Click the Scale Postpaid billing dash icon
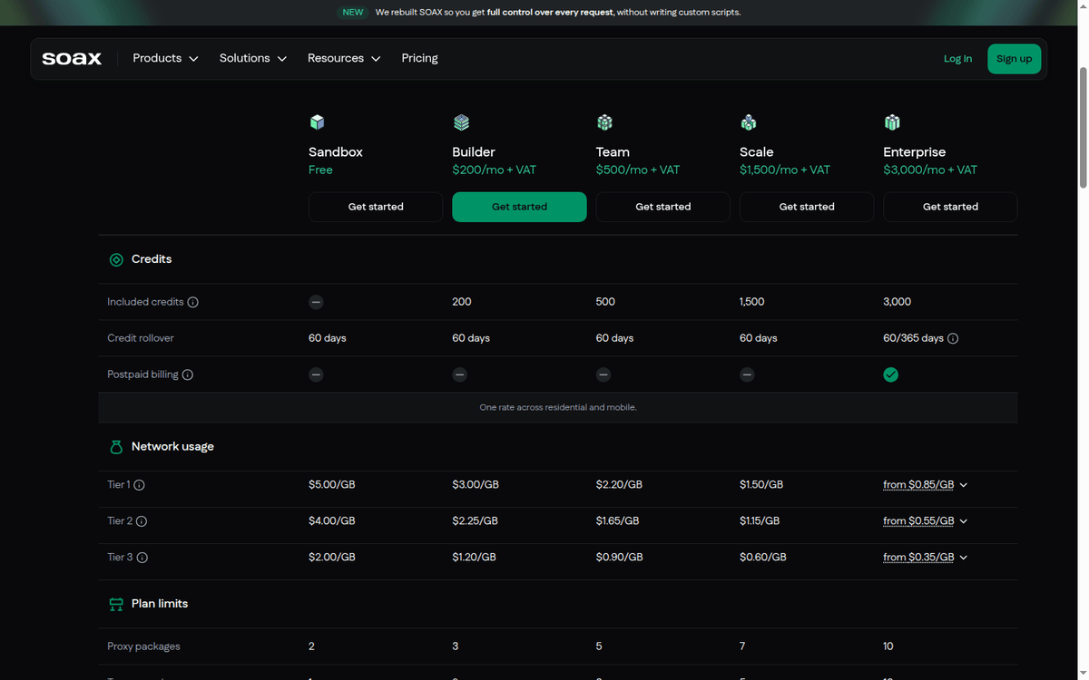Viewport: 1089px width, 680px height. pos(747,374)
